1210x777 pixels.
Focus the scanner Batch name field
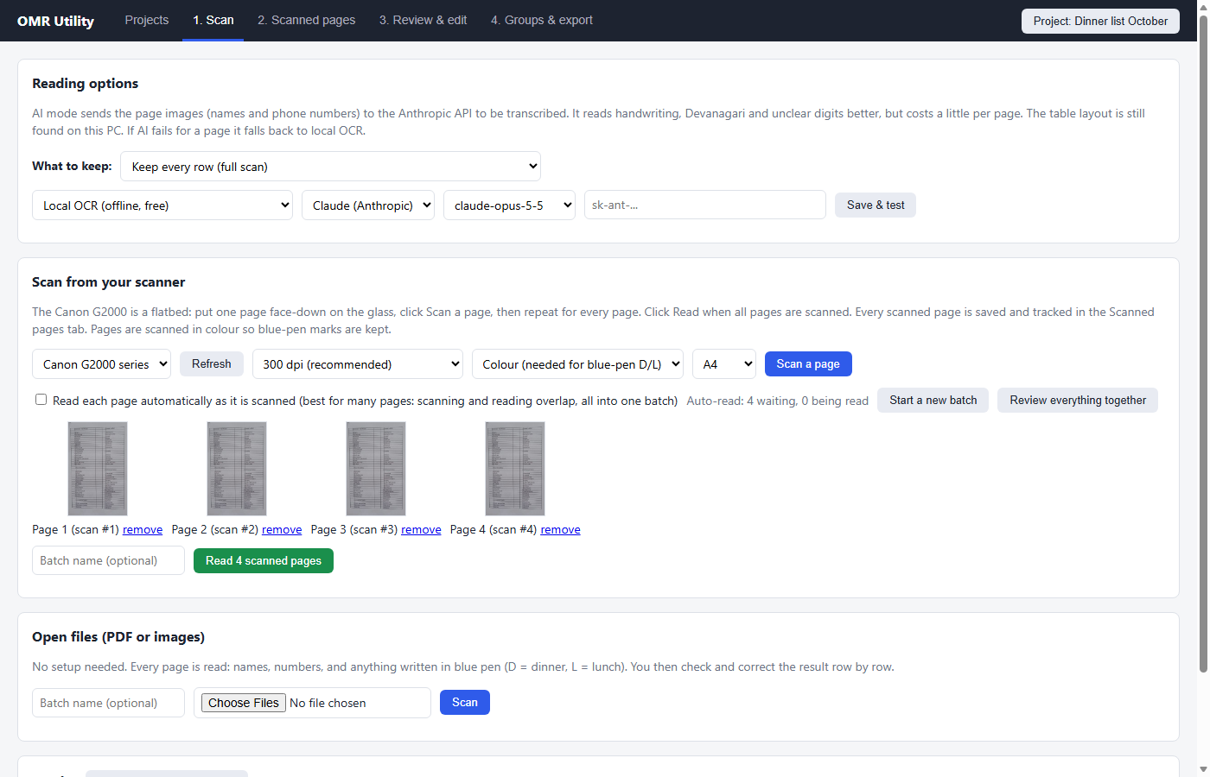coord(108,560)
